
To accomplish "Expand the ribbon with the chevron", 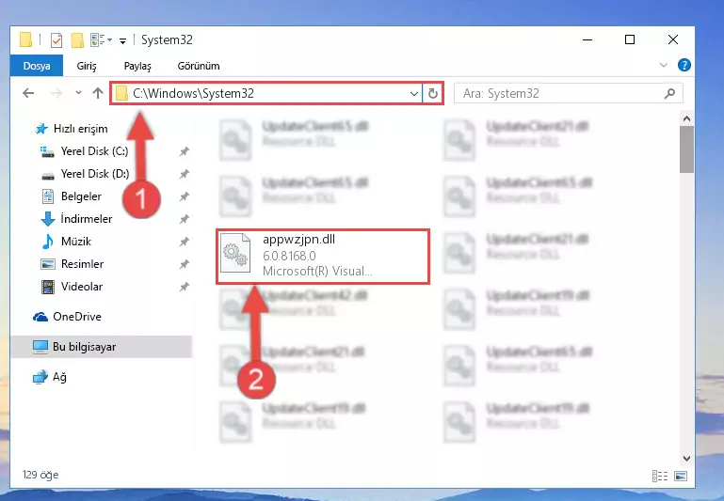I will pyautogui.click(x=664, y=65).
